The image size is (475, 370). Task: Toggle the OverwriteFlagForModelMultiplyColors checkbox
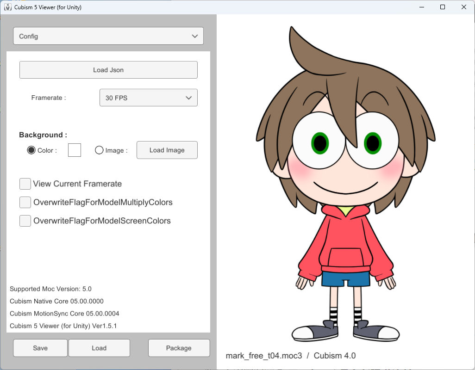25,203
